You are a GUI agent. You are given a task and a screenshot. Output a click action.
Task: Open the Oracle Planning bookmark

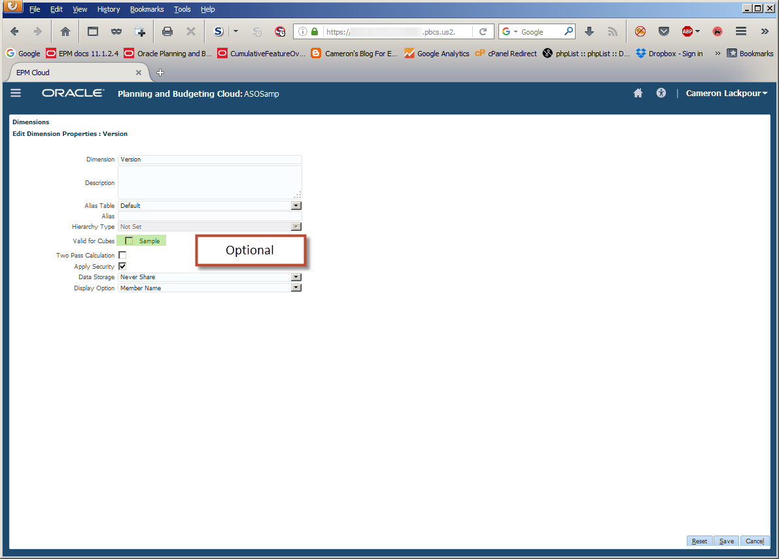tap(167, 53)
